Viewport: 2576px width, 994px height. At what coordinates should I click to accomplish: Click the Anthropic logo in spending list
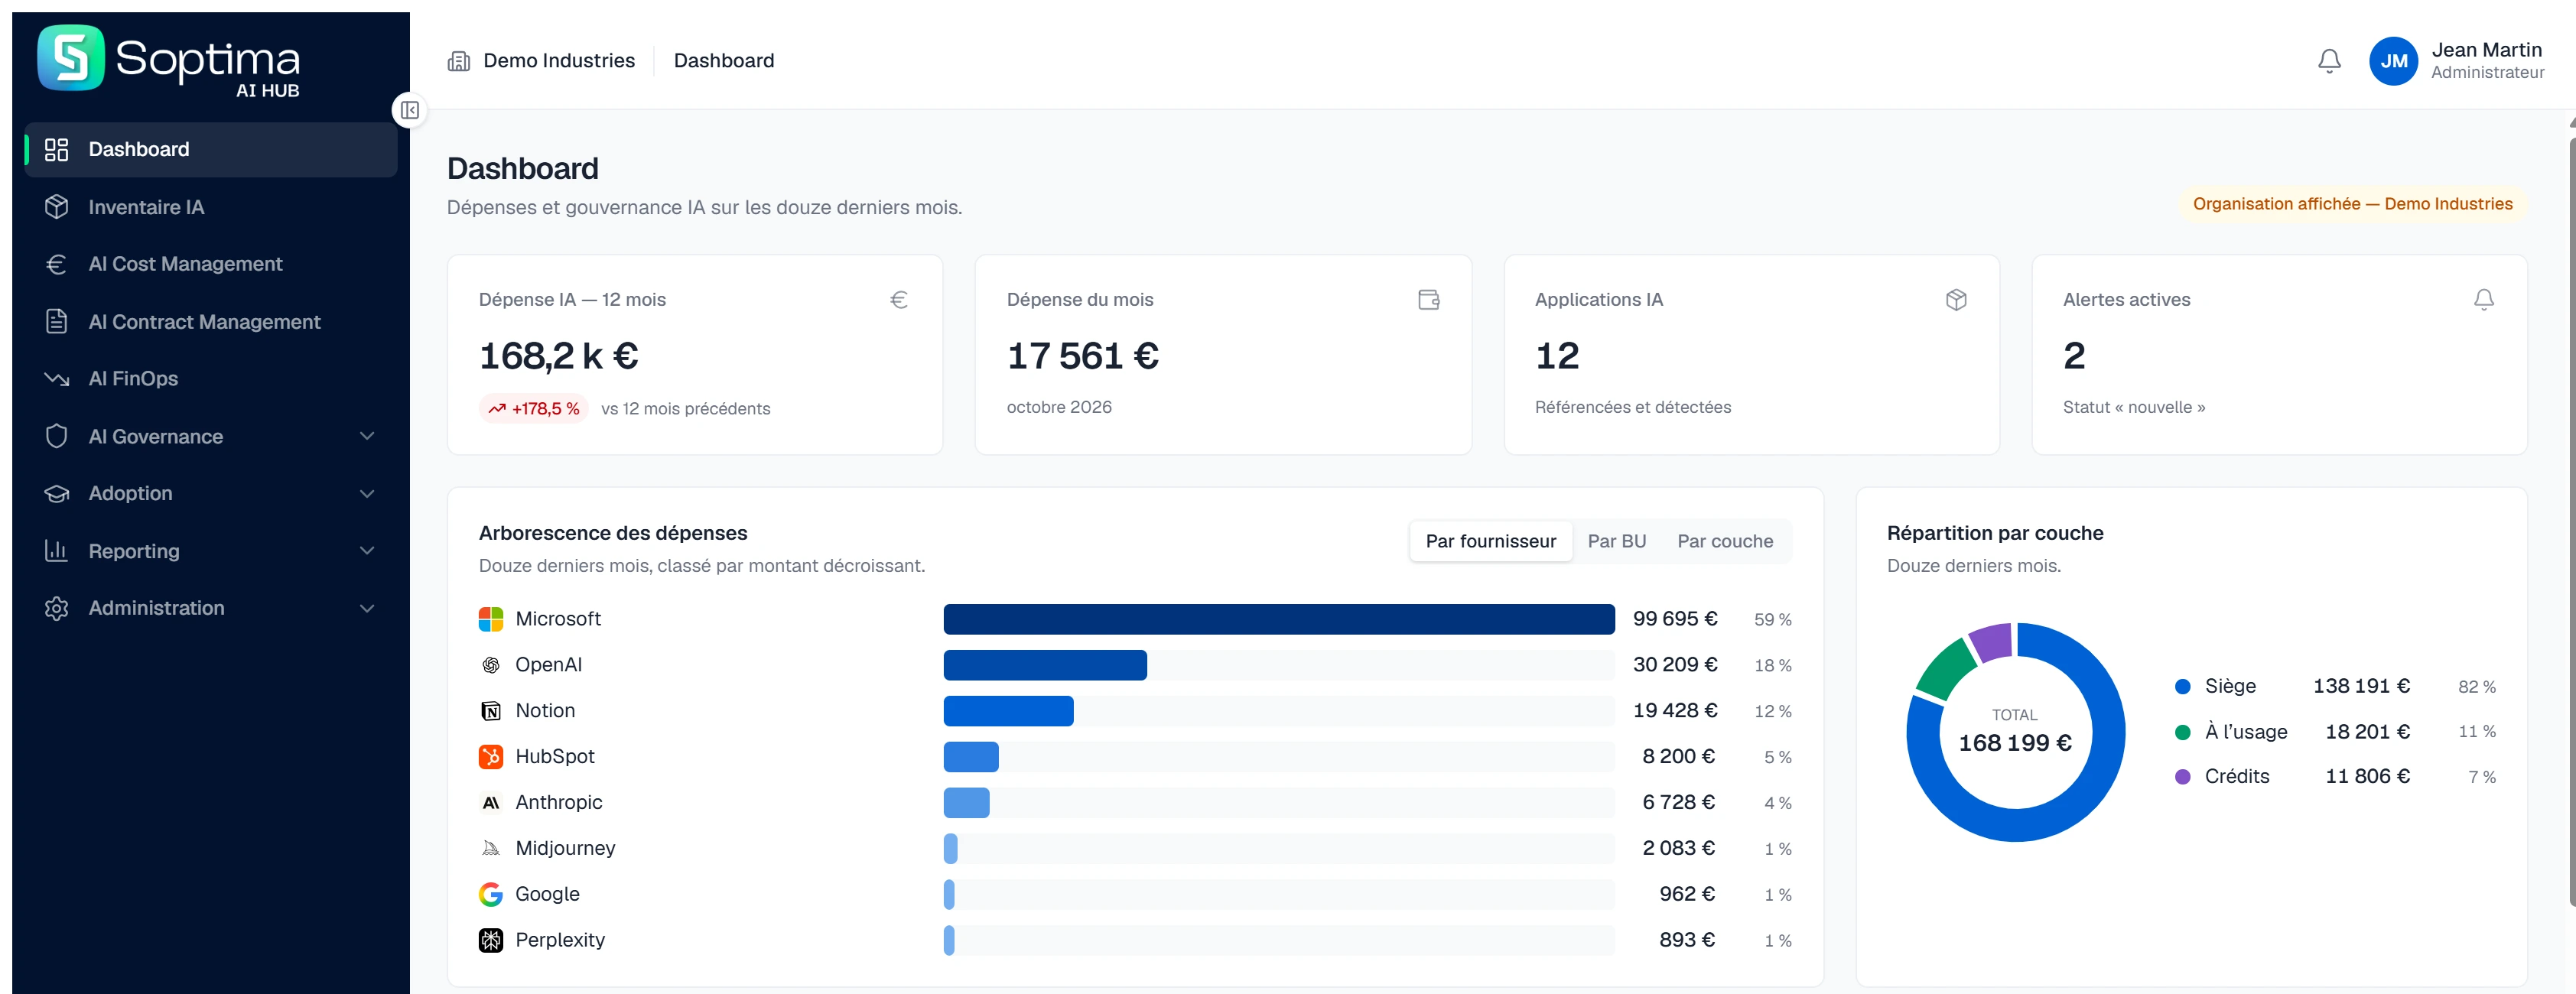pos(491,803)
